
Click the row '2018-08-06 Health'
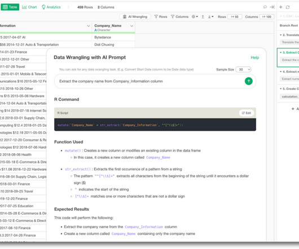point(23,154)
